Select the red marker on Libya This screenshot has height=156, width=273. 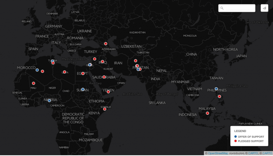click(x=65, y=72)
